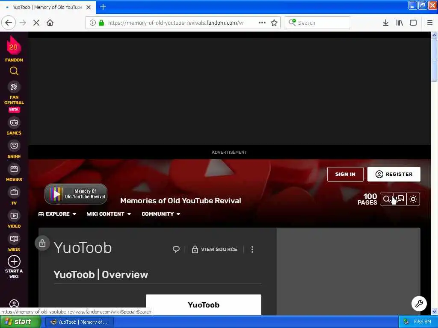Toggle the browser sidebar icon
The width and height of the screenshot is (438, 328).
(413, 23)
